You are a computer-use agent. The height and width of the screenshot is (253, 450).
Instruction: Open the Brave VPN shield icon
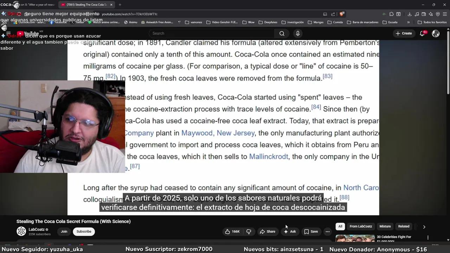[438, 14]
